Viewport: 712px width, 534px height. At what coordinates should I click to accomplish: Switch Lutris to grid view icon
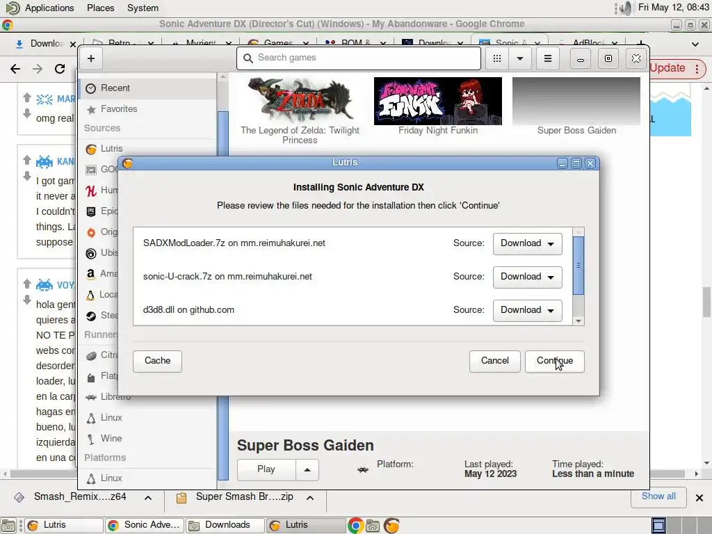click(497, 58)
